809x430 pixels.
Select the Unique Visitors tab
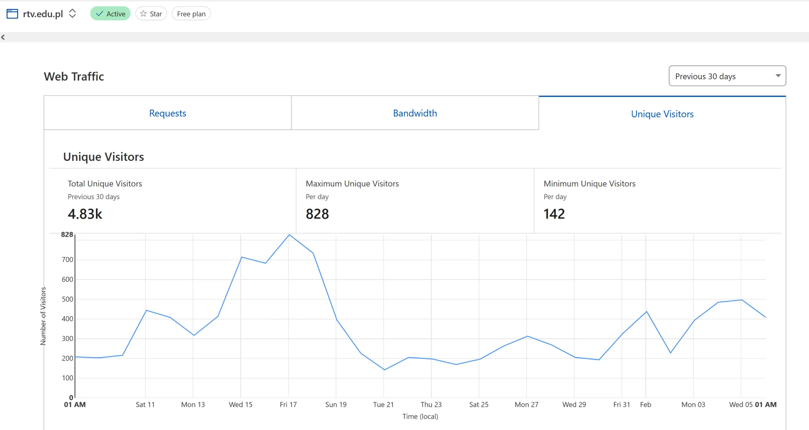click(x=662, y=114)
